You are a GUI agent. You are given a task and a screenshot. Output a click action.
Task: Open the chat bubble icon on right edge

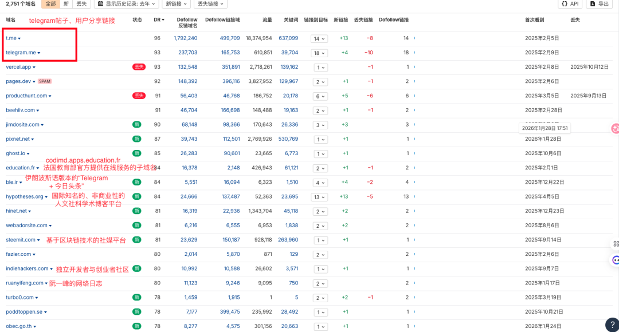click(615, 260)
